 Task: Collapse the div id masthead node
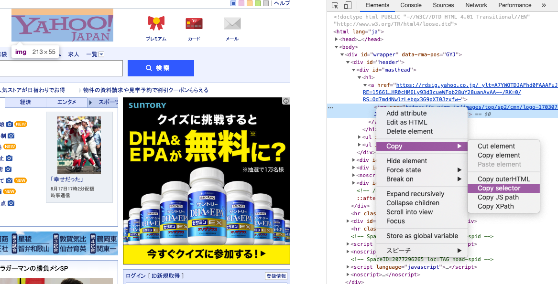pos(354,70)
